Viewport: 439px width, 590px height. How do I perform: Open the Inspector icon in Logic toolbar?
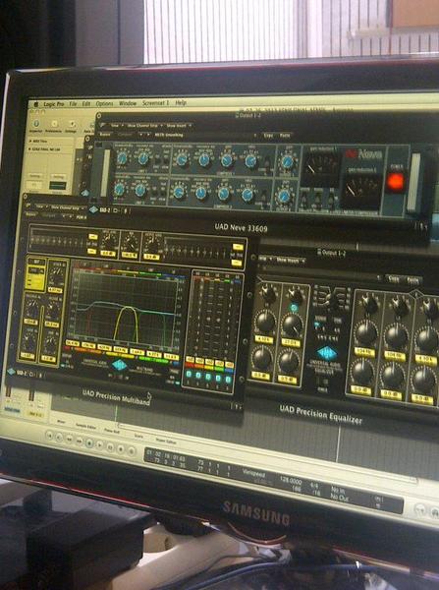[x=36, y=124]
